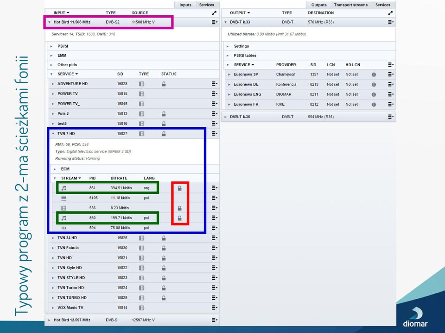Image resolution: width=445 pixels, height=333 pixels.
Task: Select the provider name Chameleon
Action: (x=286, y=74)
